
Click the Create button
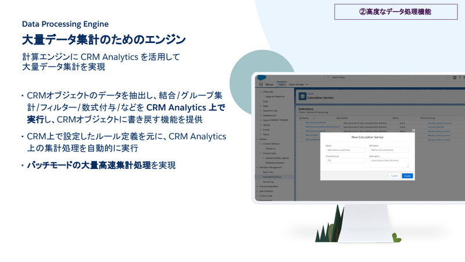[x=407, y=176]
